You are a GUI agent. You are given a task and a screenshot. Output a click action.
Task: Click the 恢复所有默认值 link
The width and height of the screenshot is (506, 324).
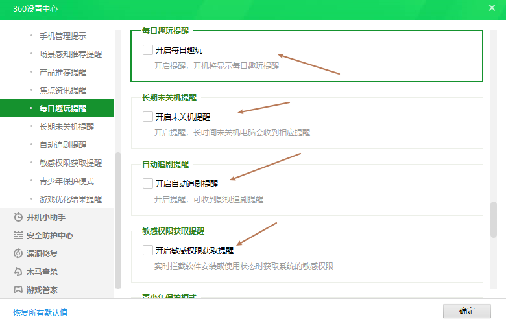tap(40, 312)
